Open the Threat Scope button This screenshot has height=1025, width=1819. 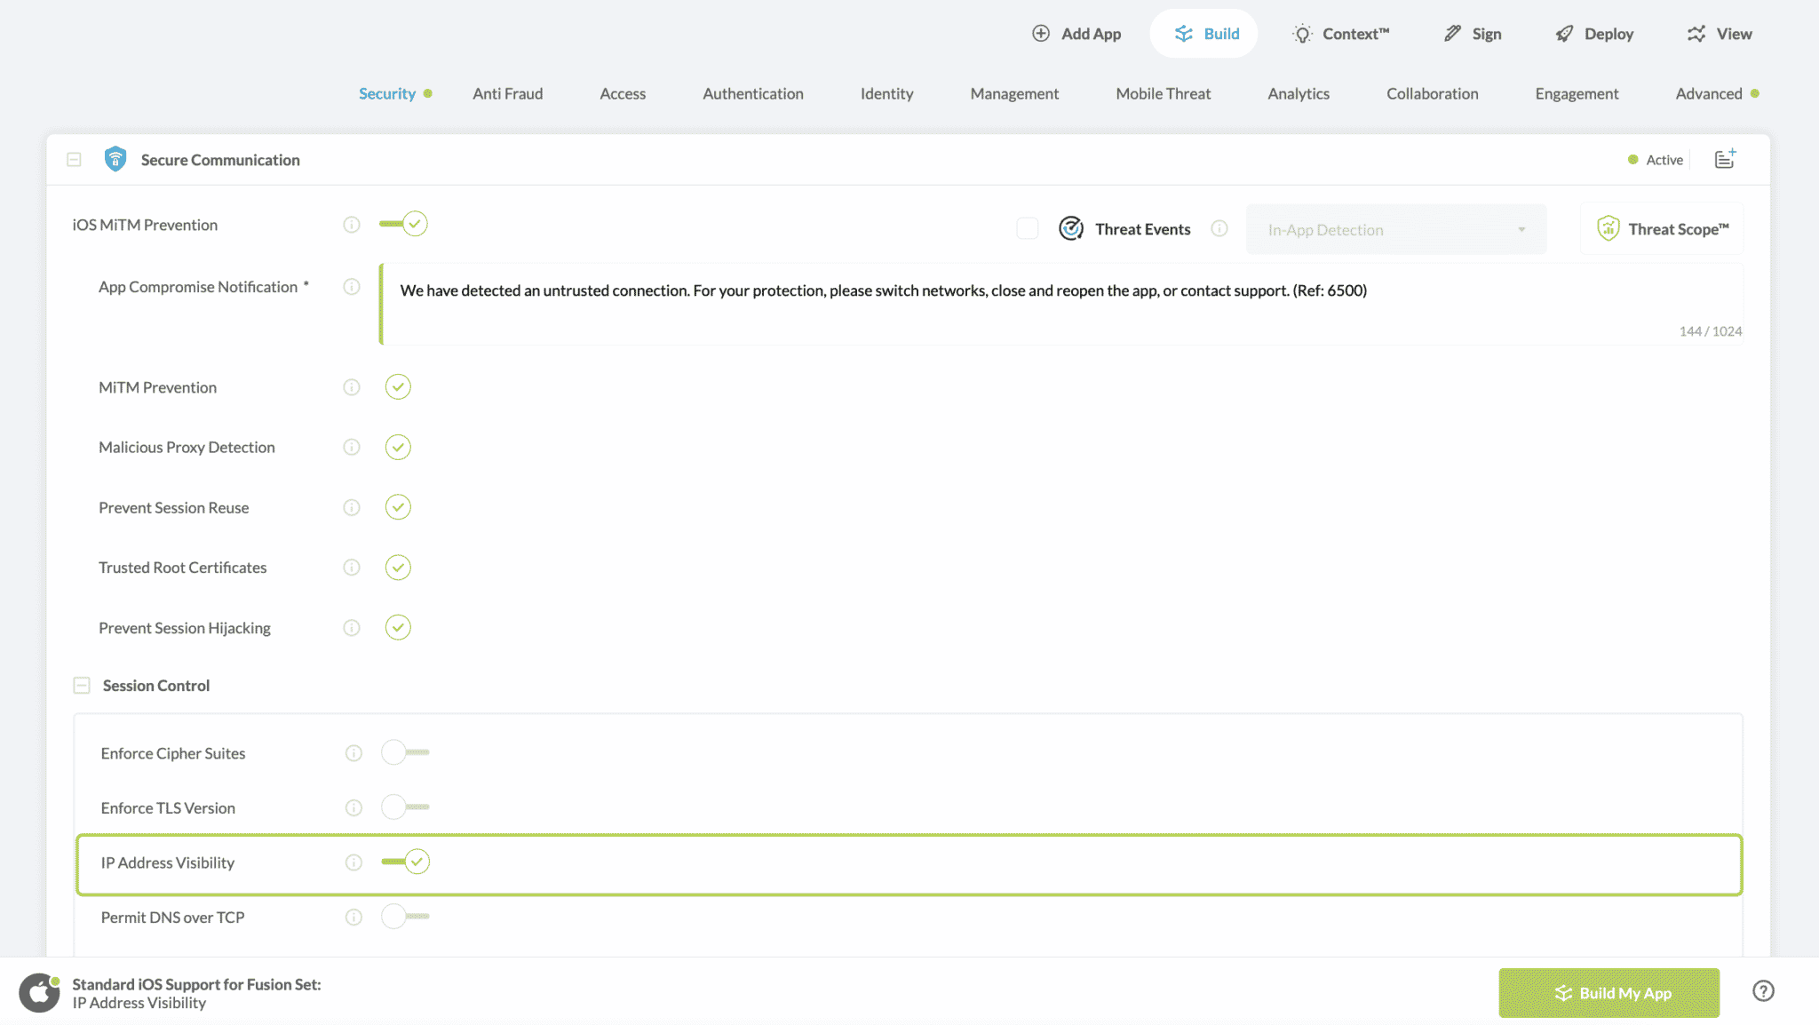tap(1662, 228)
